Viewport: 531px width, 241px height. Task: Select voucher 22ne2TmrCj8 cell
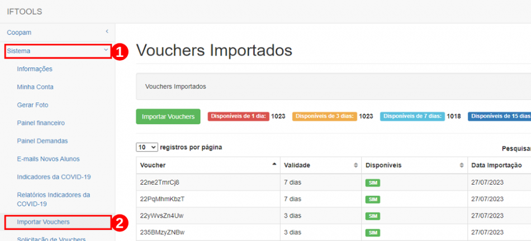click(208, 182)
